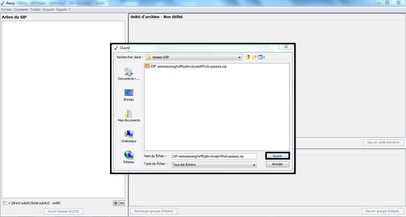Open the Fichier menu

pos(7,10)
